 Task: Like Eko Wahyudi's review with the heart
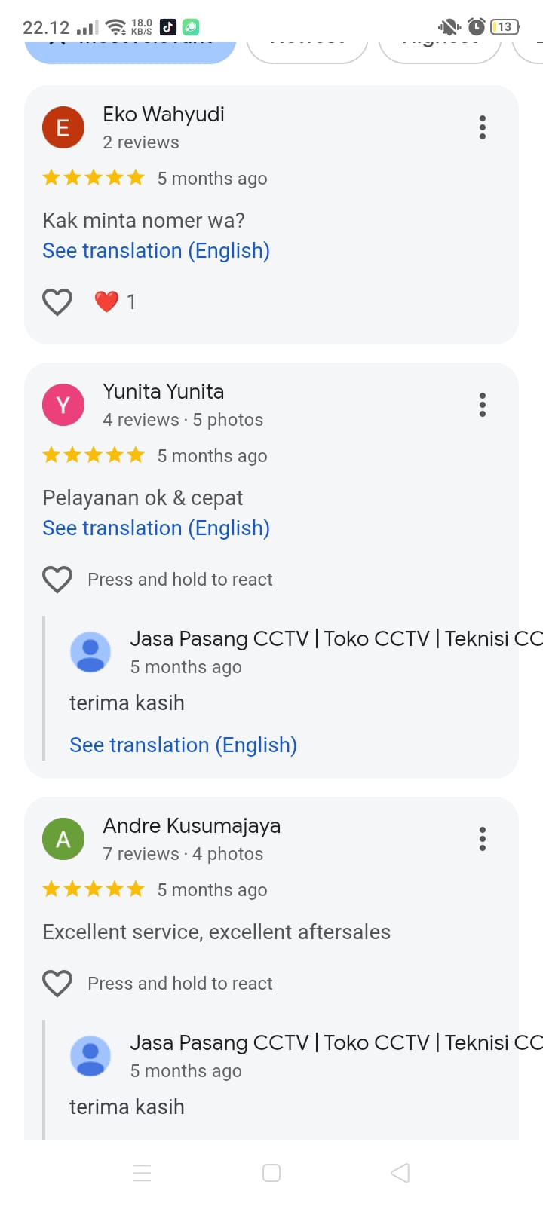point(57,302)
